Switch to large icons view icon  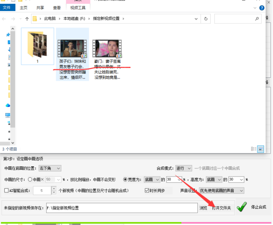point(261,149)
